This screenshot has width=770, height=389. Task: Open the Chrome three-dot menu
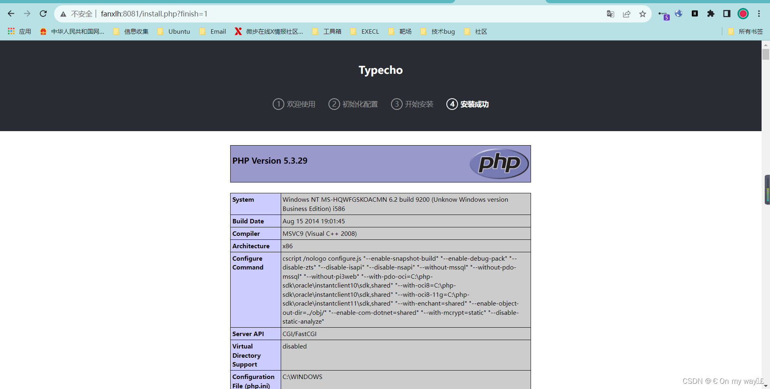759,14
